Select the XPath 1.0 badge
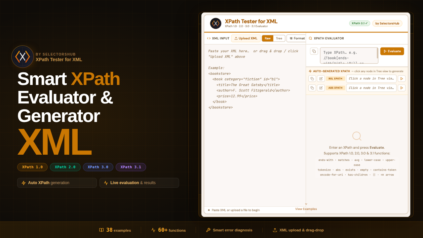423x238 pixels. (x=32, y=167)
